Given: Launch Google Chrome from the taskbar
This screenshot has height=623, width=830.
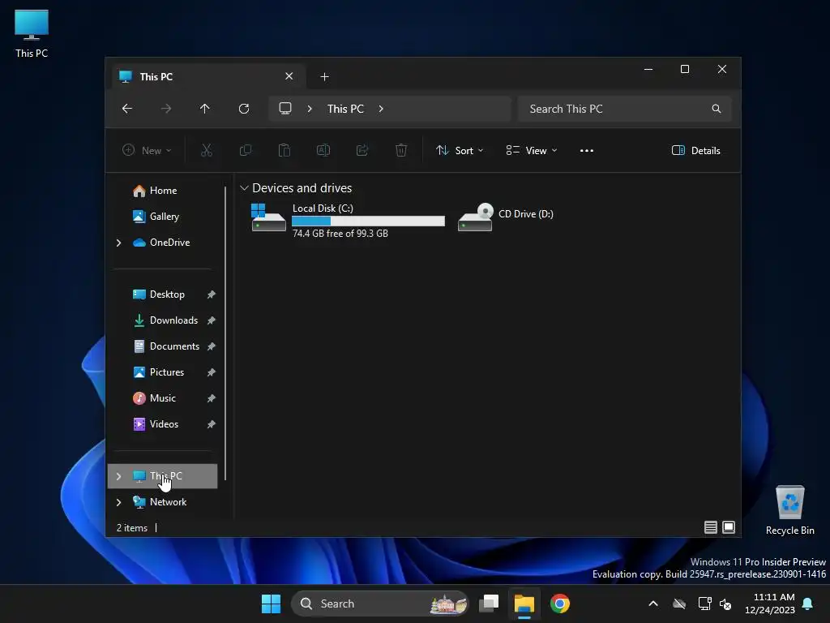Looking at the screenshot, I should (x=560, y=604).
